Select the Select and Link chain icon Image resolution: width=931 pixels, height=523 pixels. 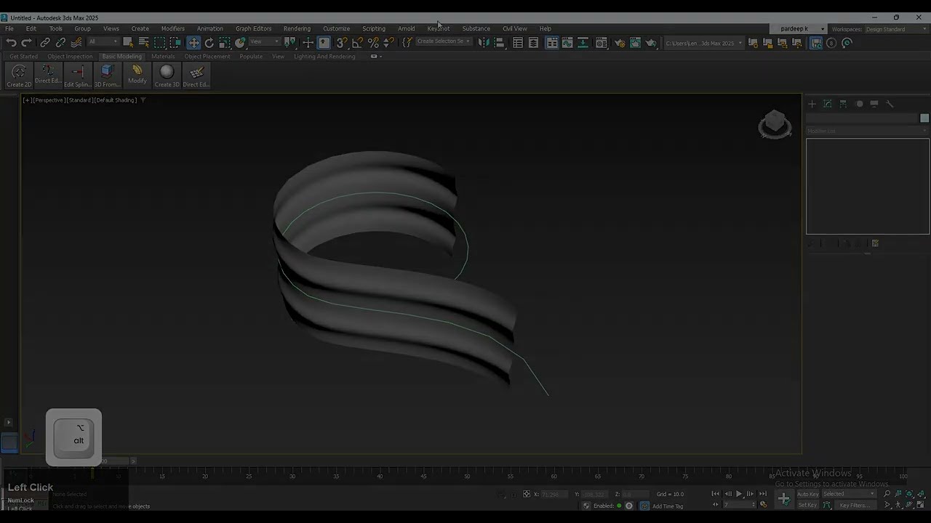coord(45,43)
